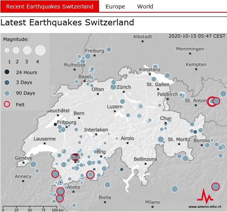Image resolution: width=227 pixels, height=212 pixels.
Task: Click the Magnitude: legend title
Action: pos(16,39)
